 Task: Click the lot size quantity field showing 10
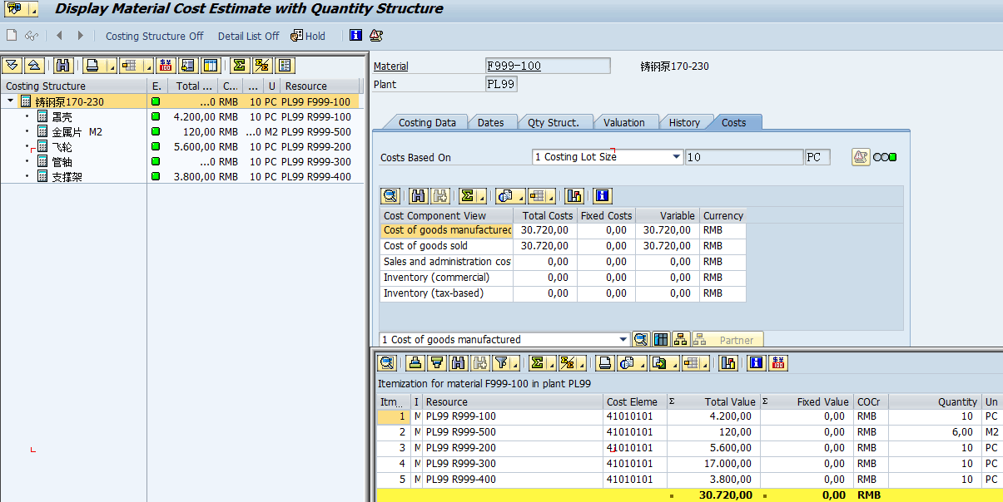(x=743, y=157)
